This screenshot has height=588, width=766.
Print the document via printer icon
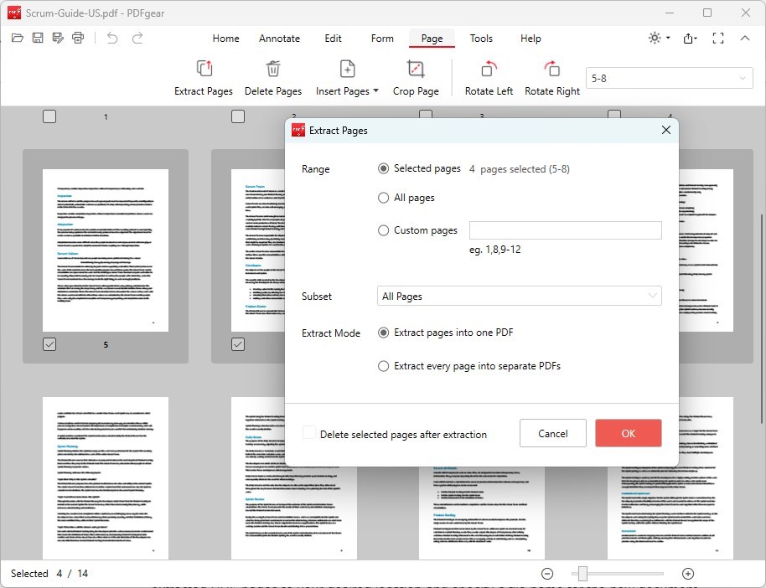point(77,37)
